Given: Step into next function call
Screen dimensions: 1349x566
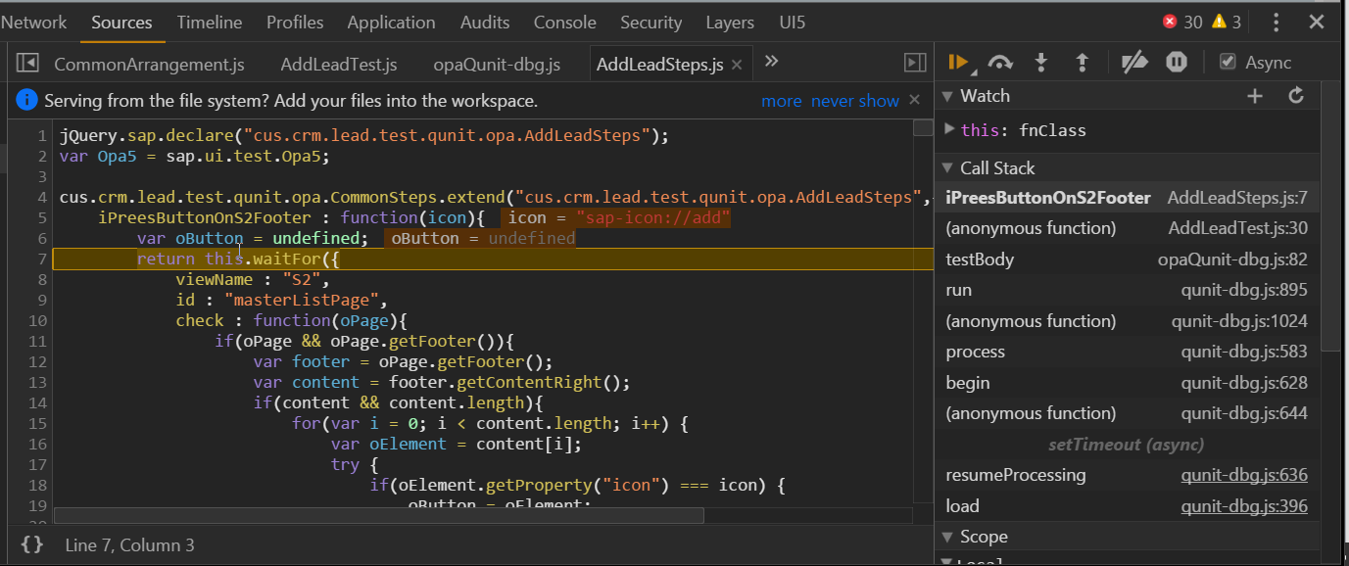Looking at the screenshot, I should click(x=1041, y=63).
